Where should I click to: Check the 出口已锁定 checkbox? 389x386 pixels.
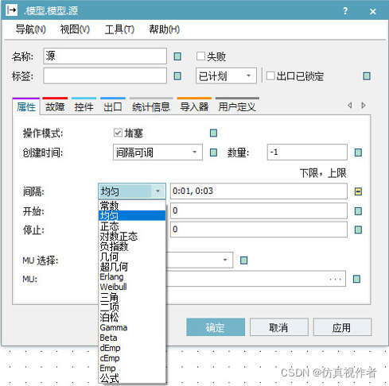point(270,75)
